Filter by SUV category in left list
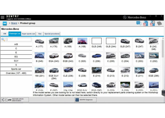The image size is (165, 118). coord(16,61)
